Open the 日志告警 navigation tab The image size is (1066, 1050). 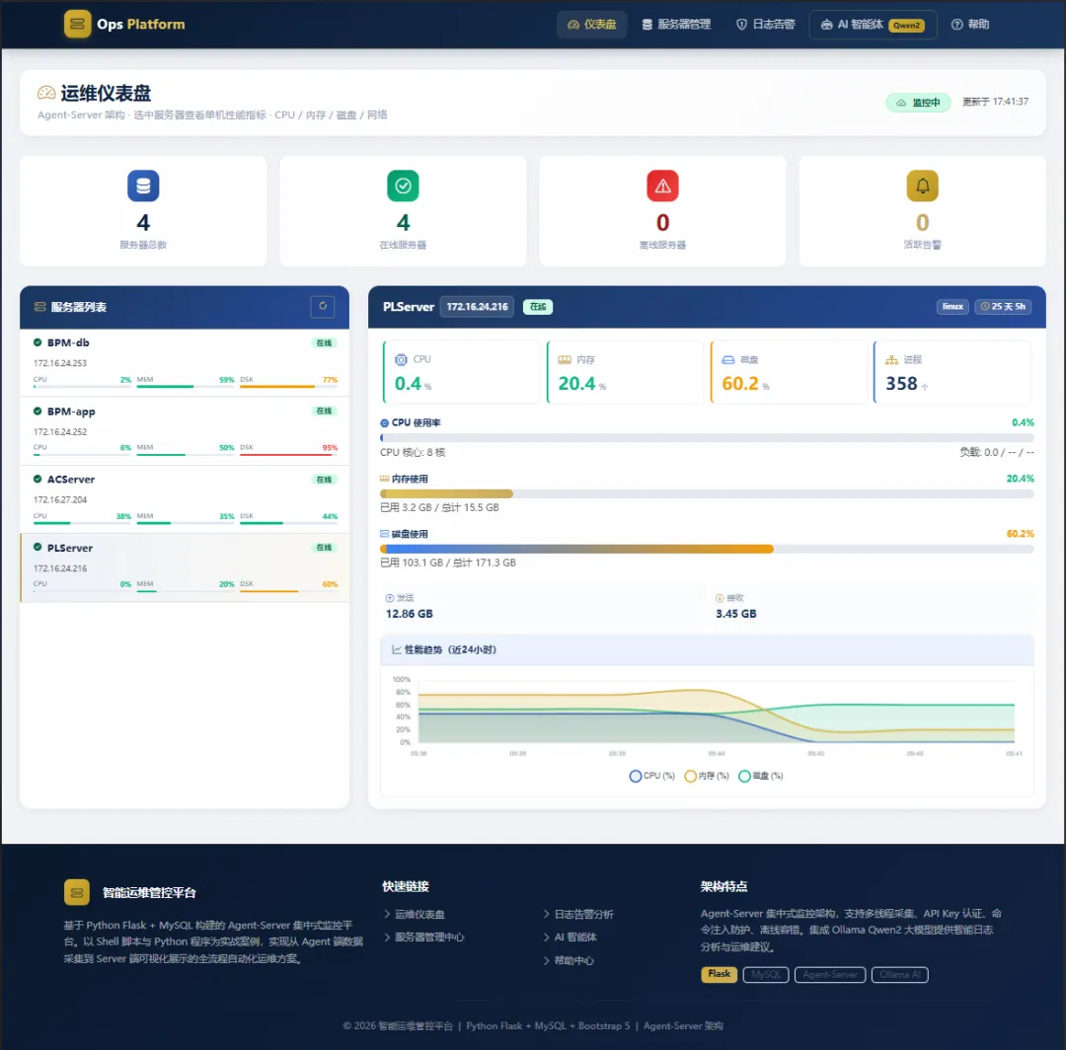[x=766, y=25]
